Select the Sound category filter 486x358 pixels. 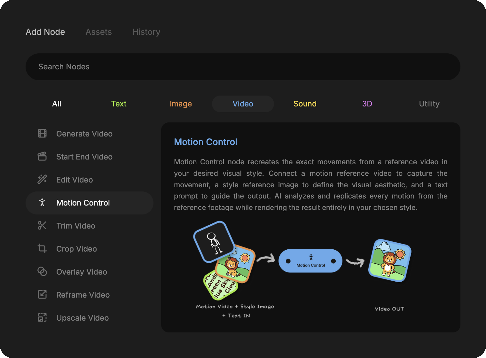pyautogui.click(x=305, y=104)
